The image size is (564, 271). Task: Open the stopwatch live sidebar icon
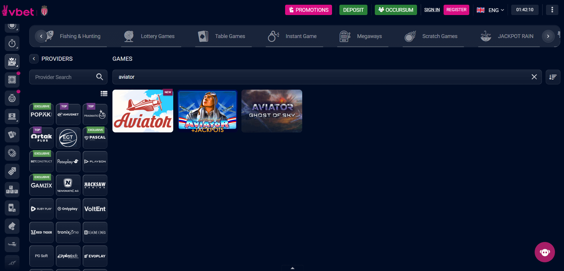pos(12,43)
